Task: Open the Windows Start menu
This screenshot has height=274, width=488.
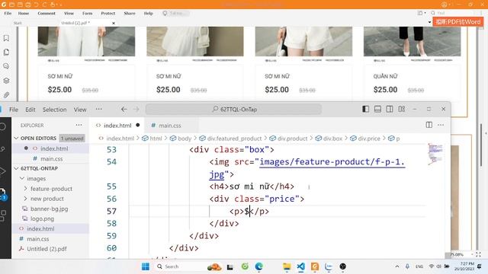Action: (146, 266)
